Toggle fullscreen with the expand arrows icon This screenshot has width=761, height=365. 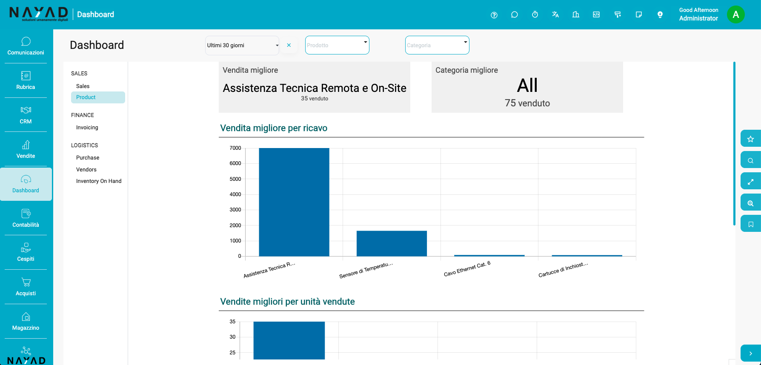click(x=750, y=182)
